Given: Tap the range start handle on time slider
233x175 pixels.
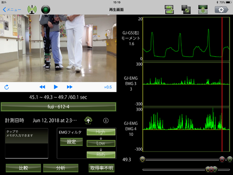Looking at the screenshot, I should (142, 159).
